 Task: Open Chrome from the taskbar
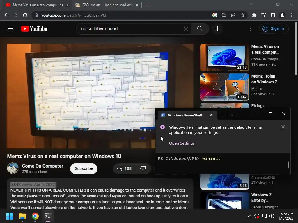35,216
